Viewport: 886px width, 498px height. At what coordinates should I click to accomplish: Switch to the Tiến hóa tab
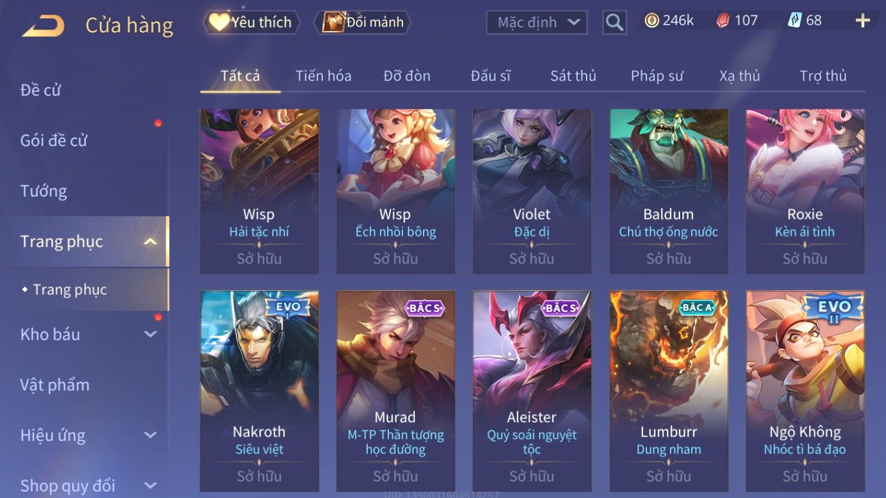coord(324,76)
